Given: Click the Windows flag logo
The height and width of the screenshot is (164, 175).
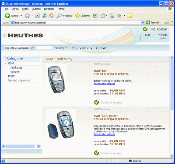Looking at the screenshot, I should (x=170, y=9).
